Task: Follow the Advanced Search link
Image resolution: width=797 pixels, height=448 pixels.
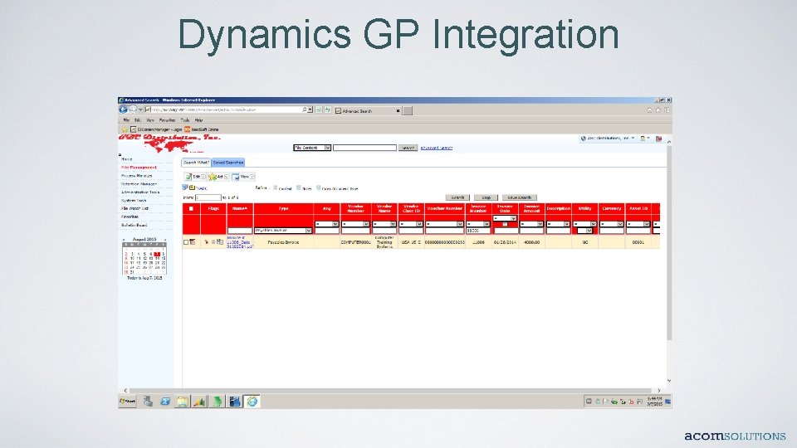Action: coord(436,148)
